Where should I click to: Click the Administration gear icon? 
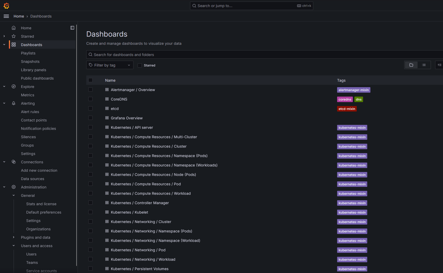click(x=14, y=187)
